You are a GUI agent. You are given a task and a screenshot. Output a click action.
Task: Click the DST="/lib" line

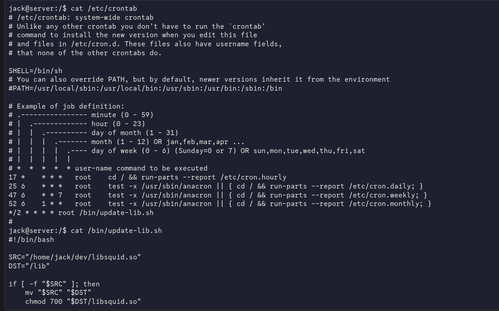(x=29, y=266)
